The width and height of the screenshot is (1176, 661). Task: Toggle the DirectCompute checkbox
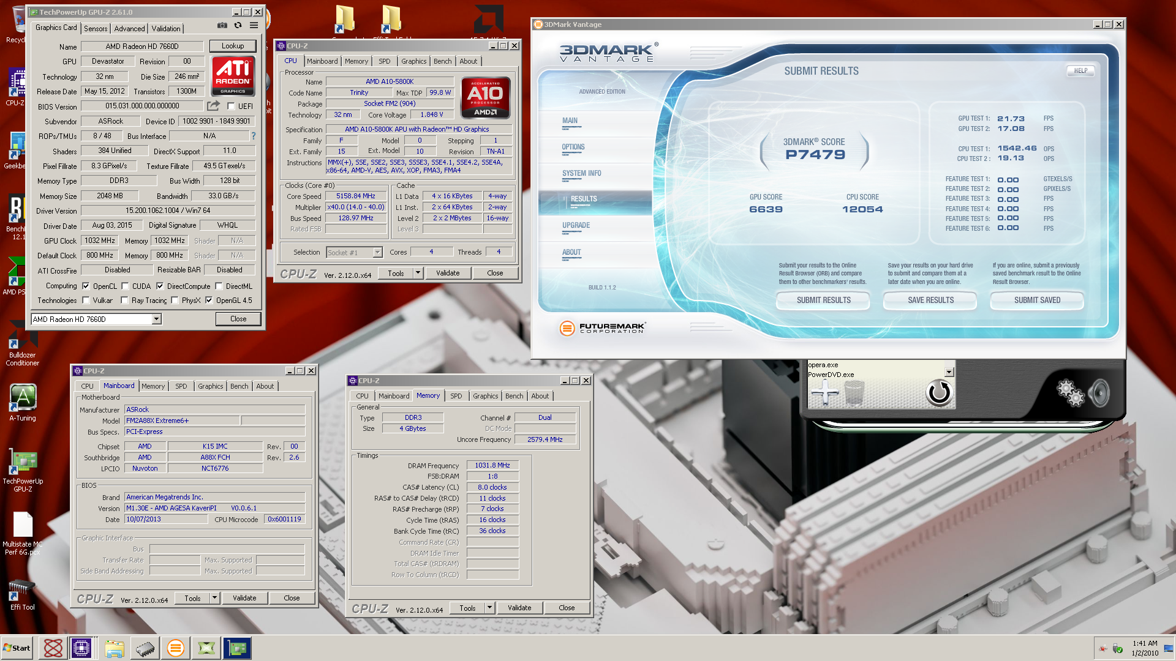click(160, 286)
